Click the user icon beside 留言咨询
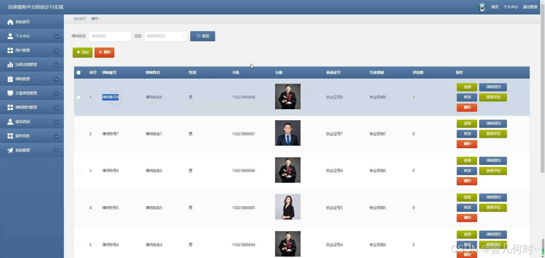 [10, 122]
